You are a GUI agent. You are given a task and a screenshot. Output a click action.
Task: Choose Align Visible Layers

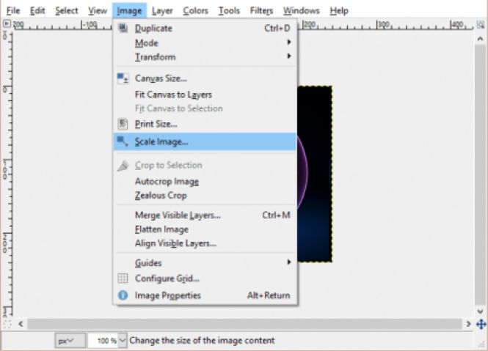coord(205,243)
